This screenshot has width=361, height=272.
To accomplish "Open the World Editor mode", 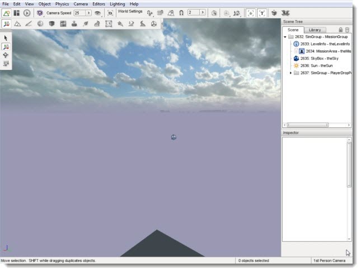I will coord(7,13).
